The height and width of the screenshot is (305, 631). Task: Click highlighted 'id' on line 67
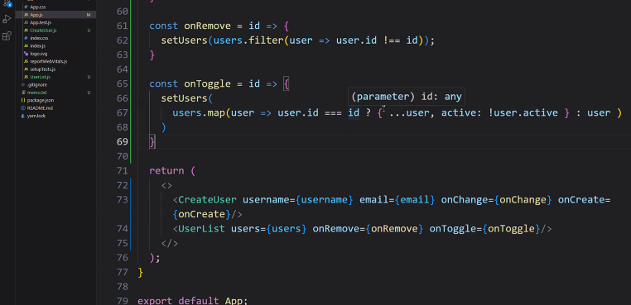tap(354, 112)
